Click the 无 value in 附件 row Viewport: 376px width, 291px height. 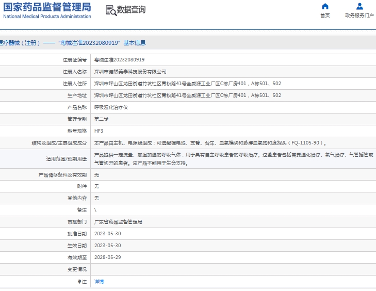tap(96, 186)
